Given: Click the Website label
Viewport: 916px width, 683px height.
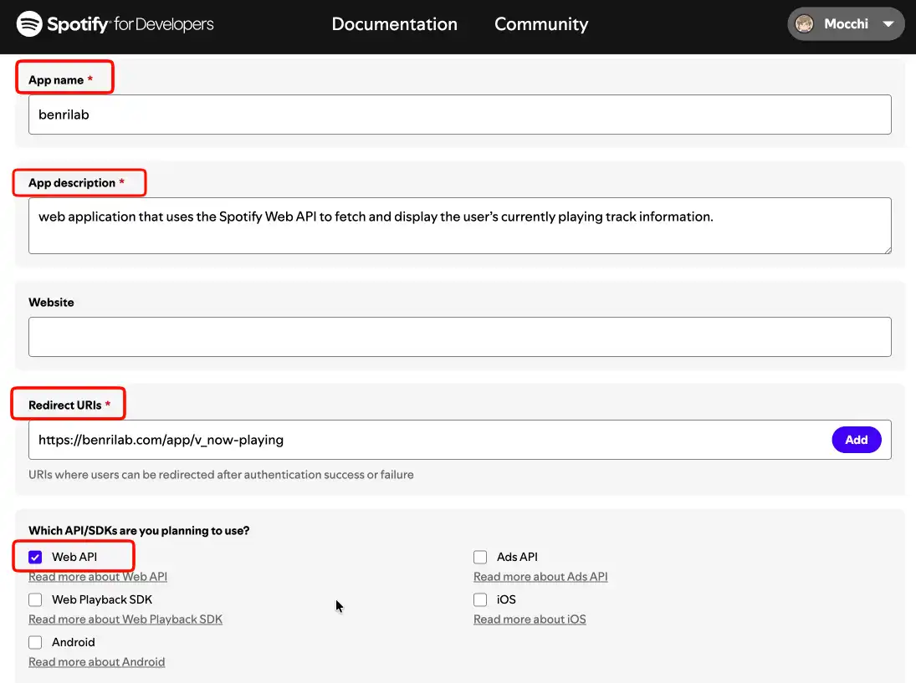Looking at the screenshot, I should (51, 303).
